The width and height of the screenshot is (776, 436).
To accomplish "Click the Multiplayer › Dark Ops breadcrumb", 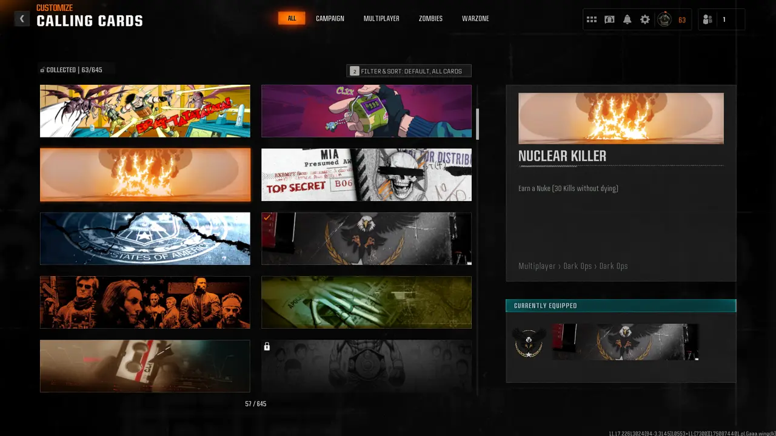I will (573, 266).
